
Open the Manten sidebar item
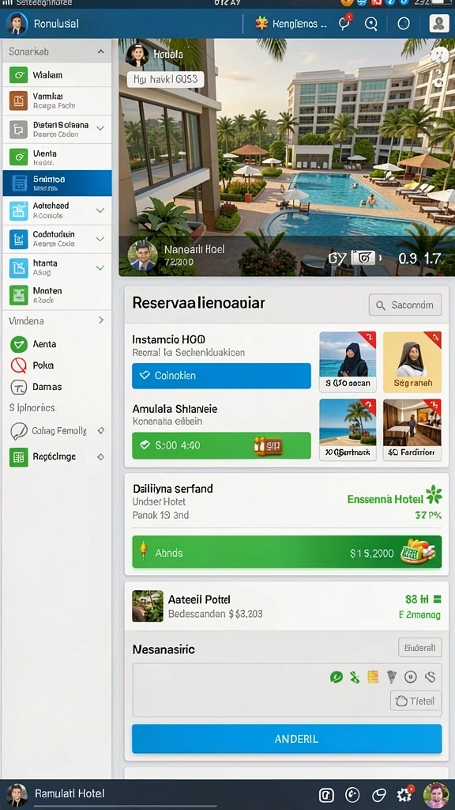(57, 295)
